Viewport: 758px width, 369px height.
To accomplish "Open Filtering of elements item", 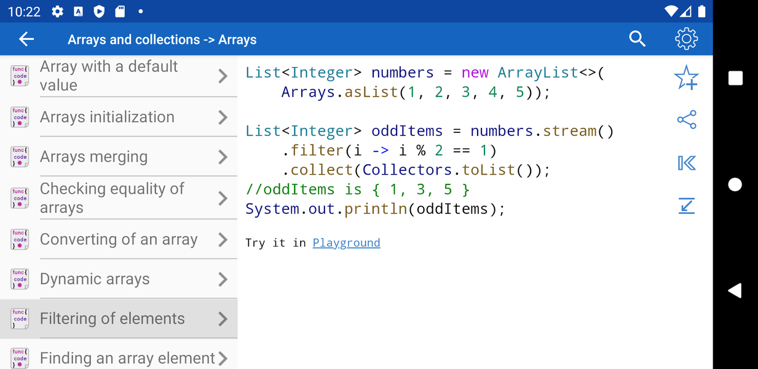I will pos(119,319).
